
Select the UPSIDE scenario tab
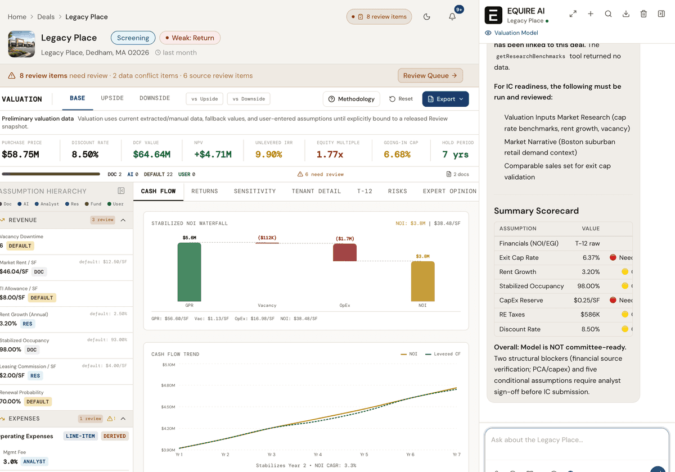coord(112,98)
